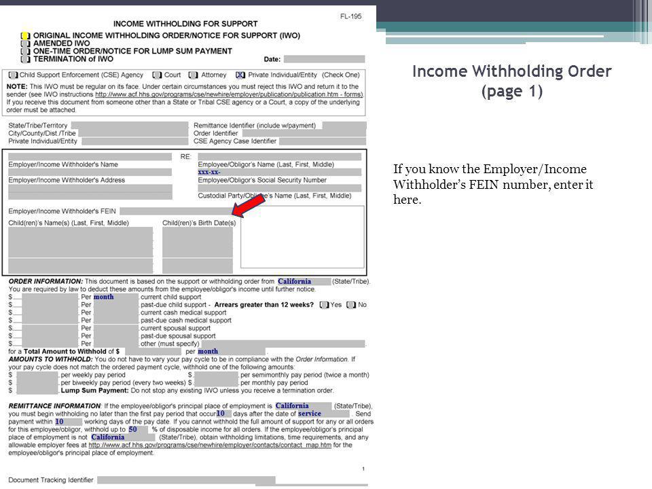Check the Termination of IWO box
This screenshot has height=489, width=652.
[x=26, y=59]
